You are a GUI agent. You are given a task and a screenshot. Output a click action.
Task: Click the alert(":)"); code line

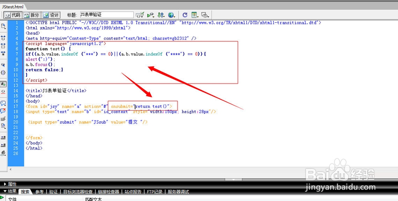[x=40, y=59]
